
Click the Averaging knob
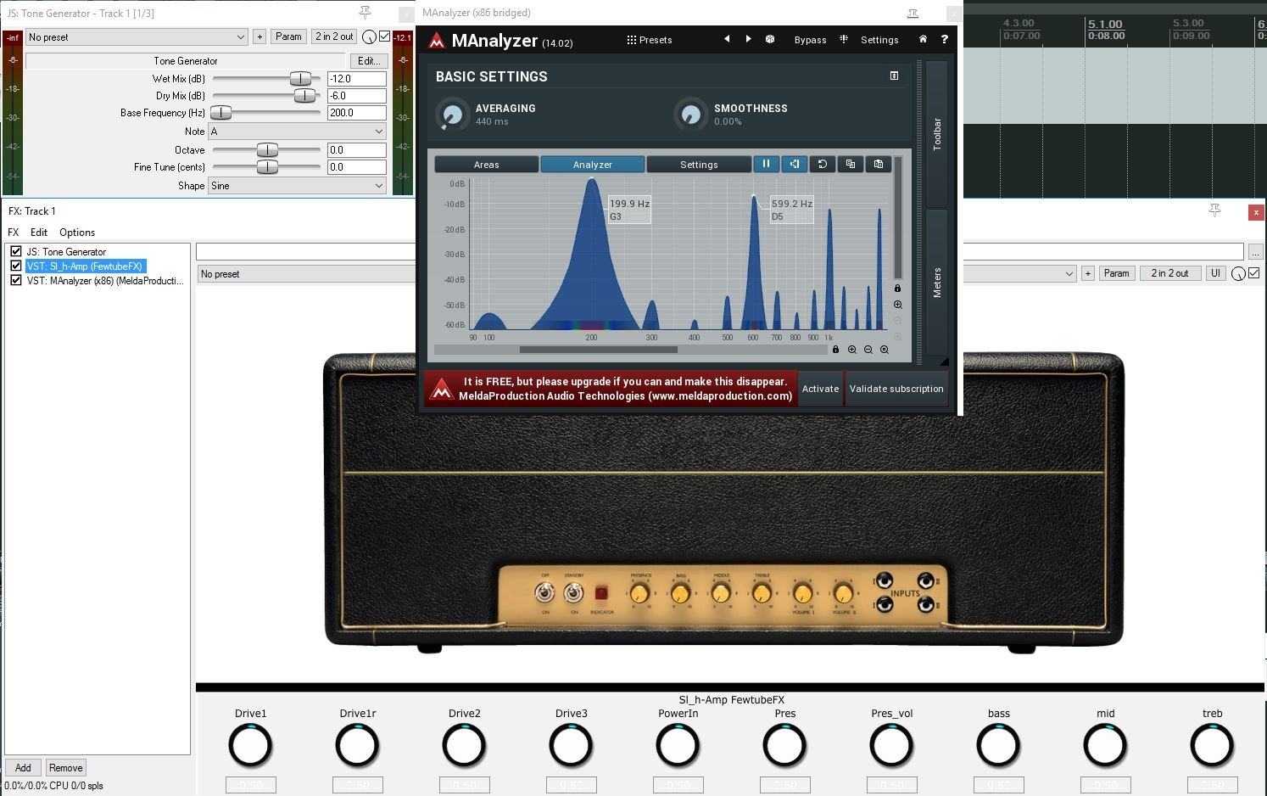tap(452, 115)
